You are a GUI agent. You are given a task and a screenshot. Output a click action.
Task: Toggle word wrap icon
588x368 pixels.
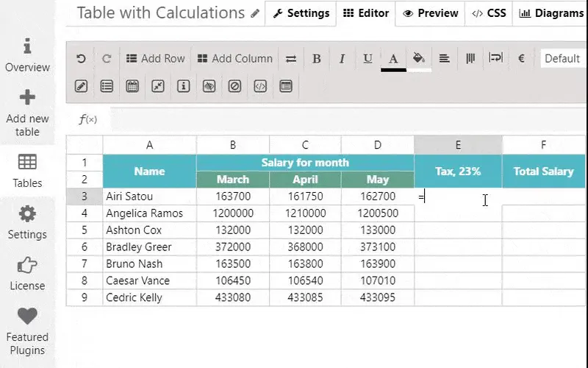click(x=495, y=58)
